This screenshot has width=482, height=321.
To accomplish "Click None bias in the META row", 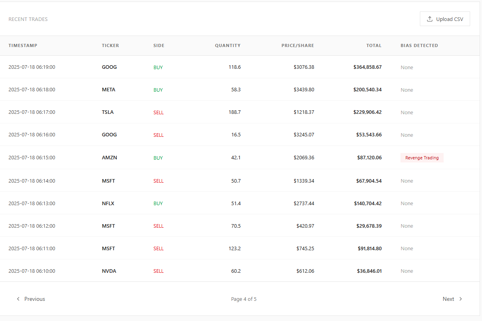I will 407,90.
